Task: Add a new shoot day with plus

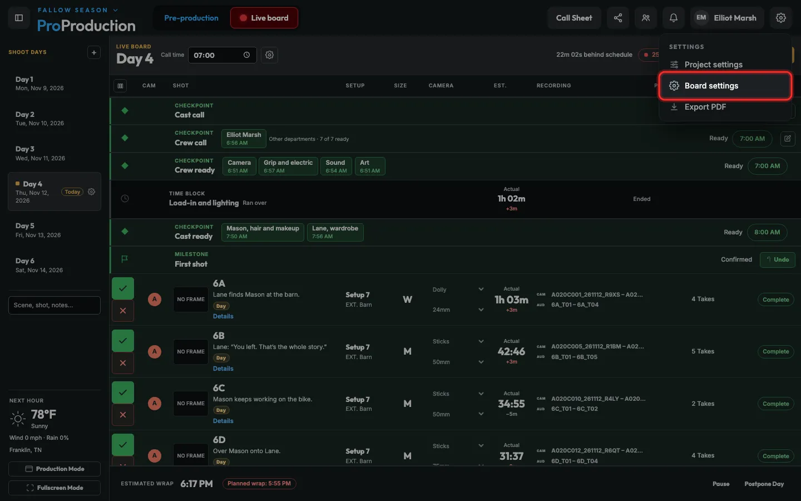Action: (94, 52)
